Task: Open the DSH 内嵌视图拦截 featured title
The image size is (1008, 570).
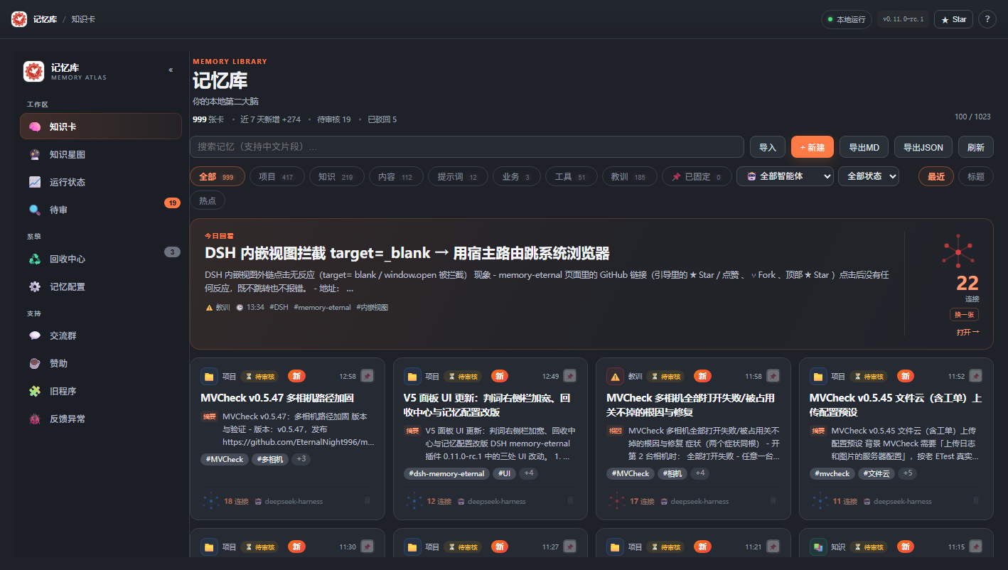Action: [x=407, y=253]
